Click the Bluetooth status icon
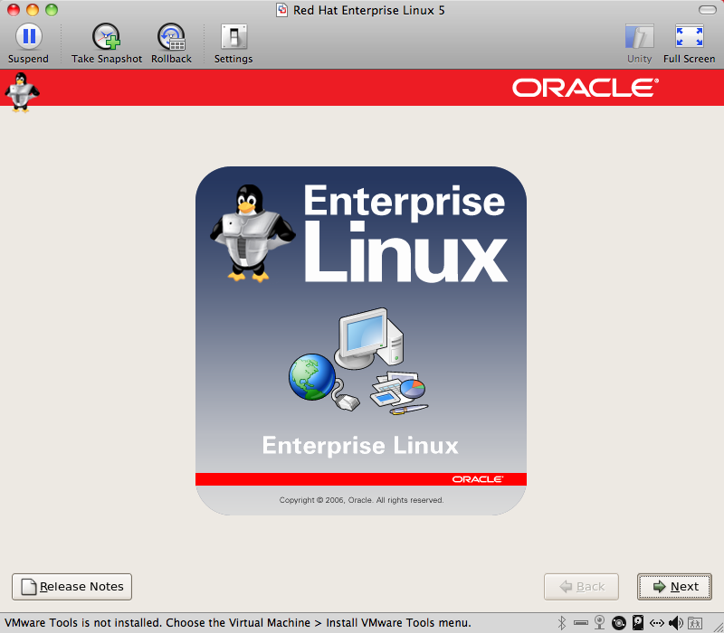724x633 pixels. coord(562,623)
